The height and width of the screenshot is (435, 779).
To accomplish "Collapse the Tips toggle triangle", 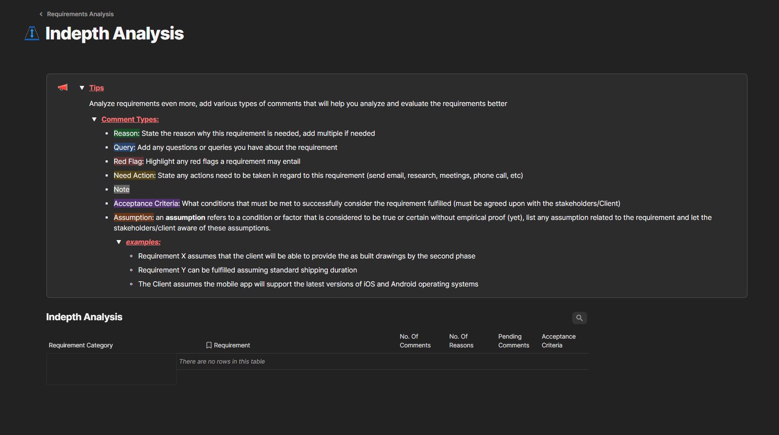I will [82, 88].
